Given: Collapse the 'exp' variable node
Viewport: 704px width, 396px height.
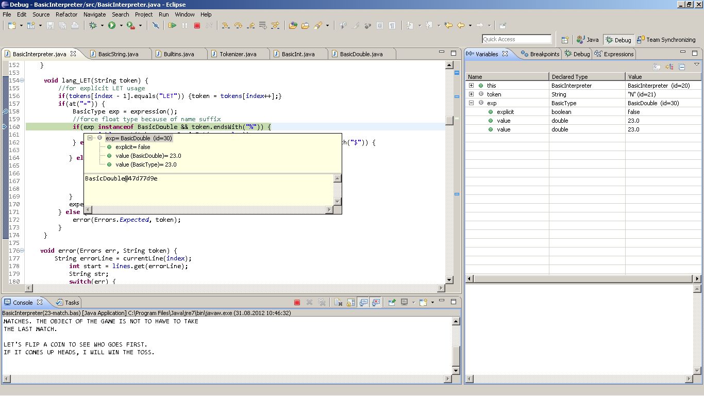Looking at the screenshot, I should pos(471,103).
